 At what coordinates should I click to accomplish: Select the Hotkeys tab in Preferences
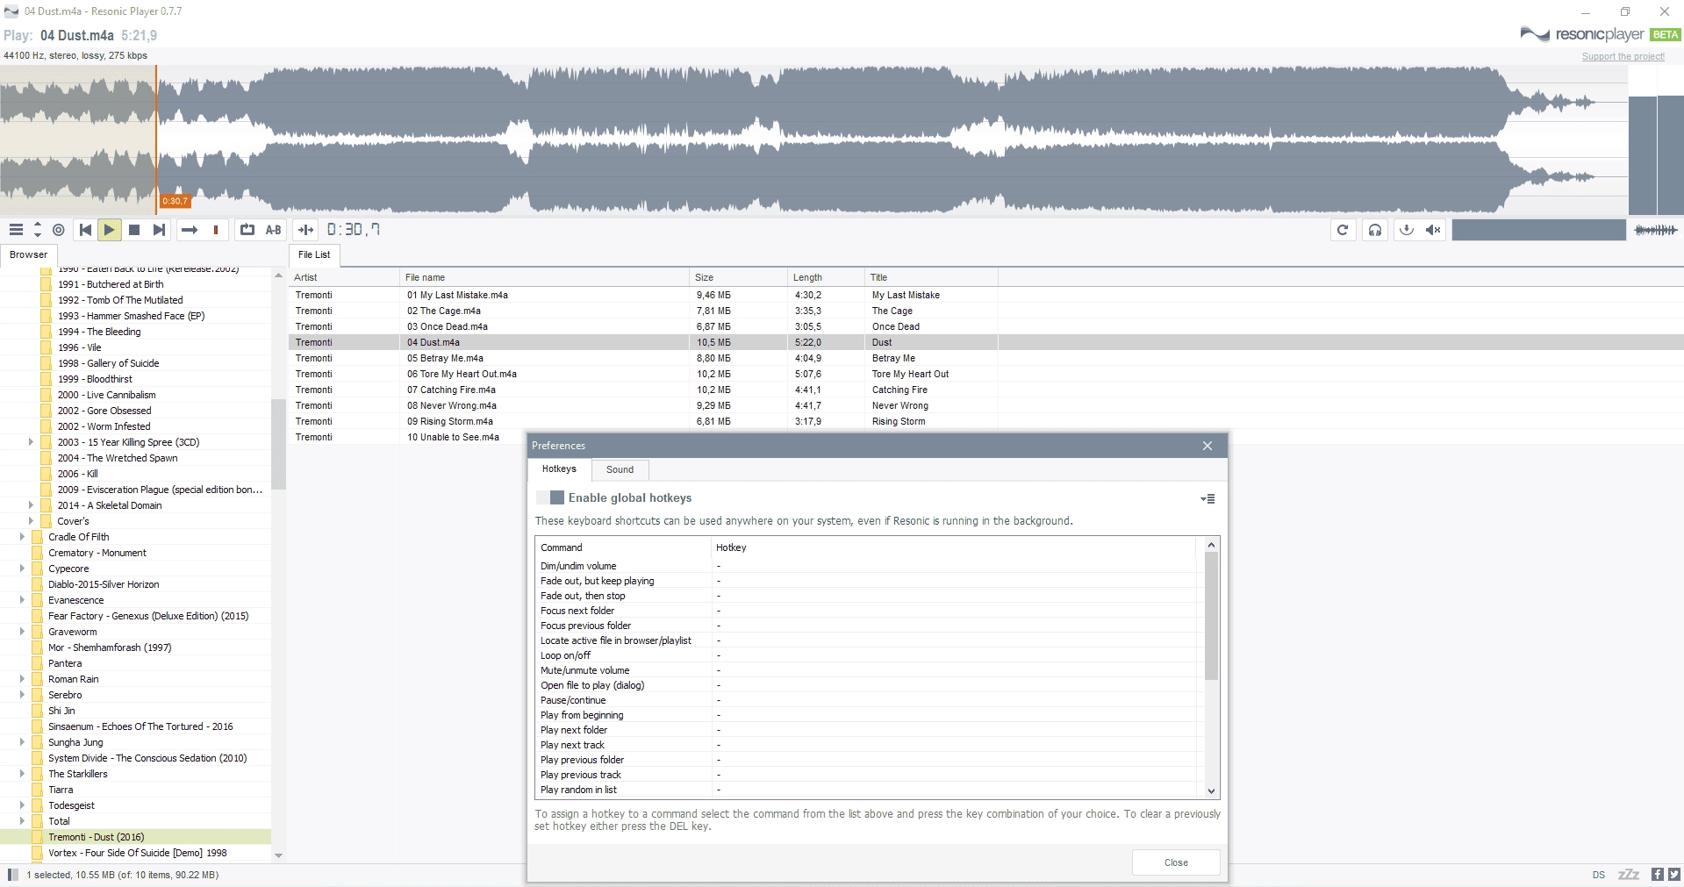pyautogui.click(x=559, y=469)
